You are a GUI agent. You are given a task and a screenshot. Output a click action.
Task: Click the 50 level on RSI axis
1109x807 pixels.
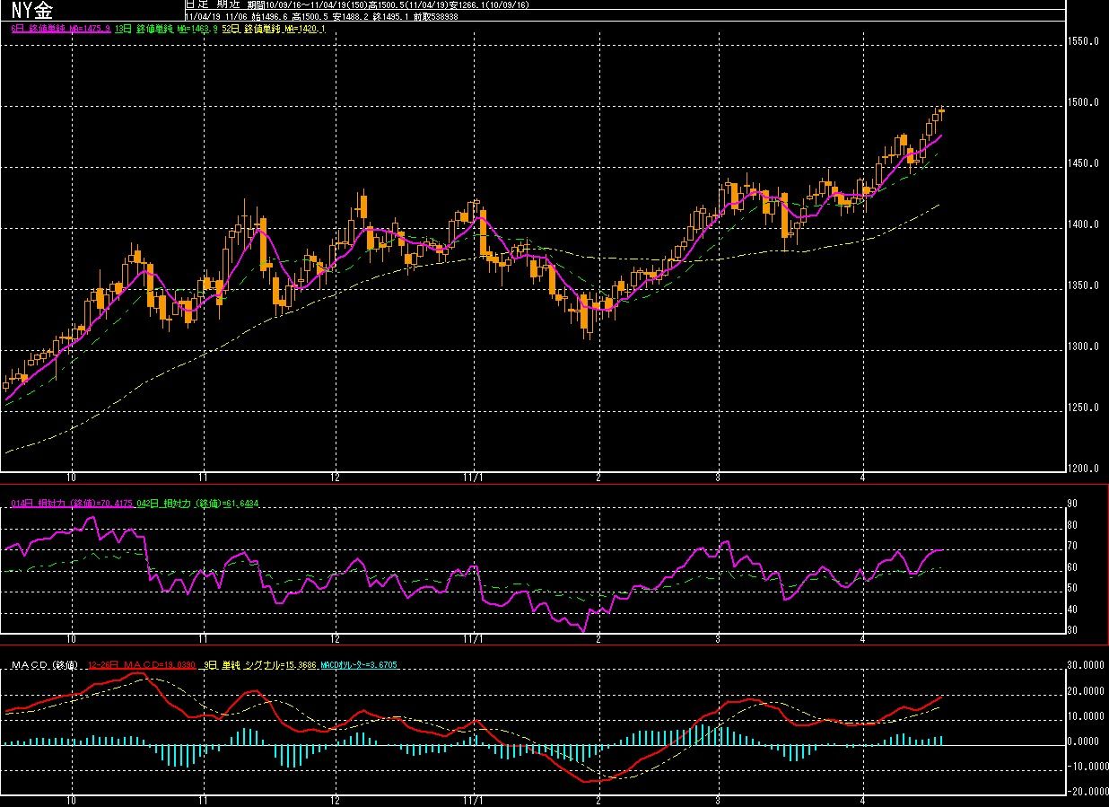1071,588
